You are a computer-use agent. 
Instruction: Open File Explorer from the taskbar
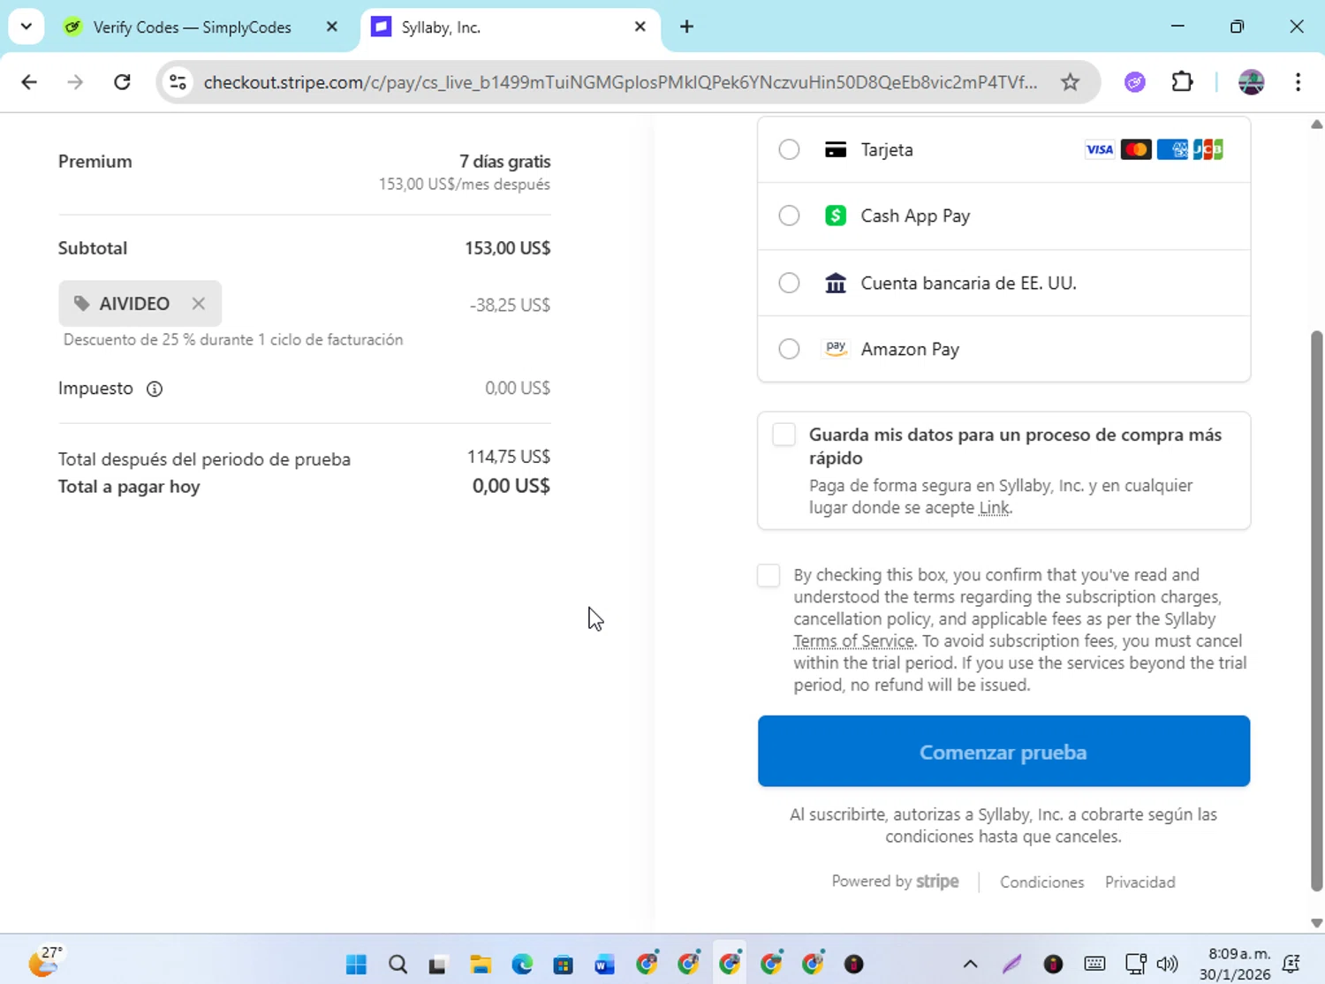click(481, 964)
